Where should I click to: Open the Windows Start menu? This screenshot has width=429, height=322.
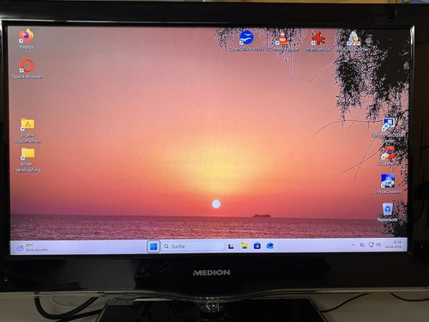[x=154, y=246]
